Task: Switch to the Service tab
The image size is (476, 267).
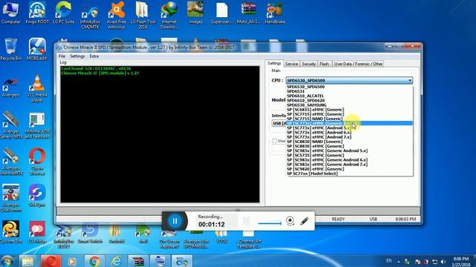Action: point(292,64)
